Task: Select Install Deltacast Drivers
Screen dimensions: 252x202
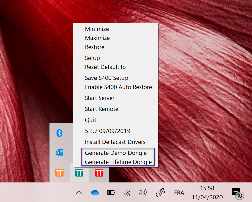Action: [115, 142]
